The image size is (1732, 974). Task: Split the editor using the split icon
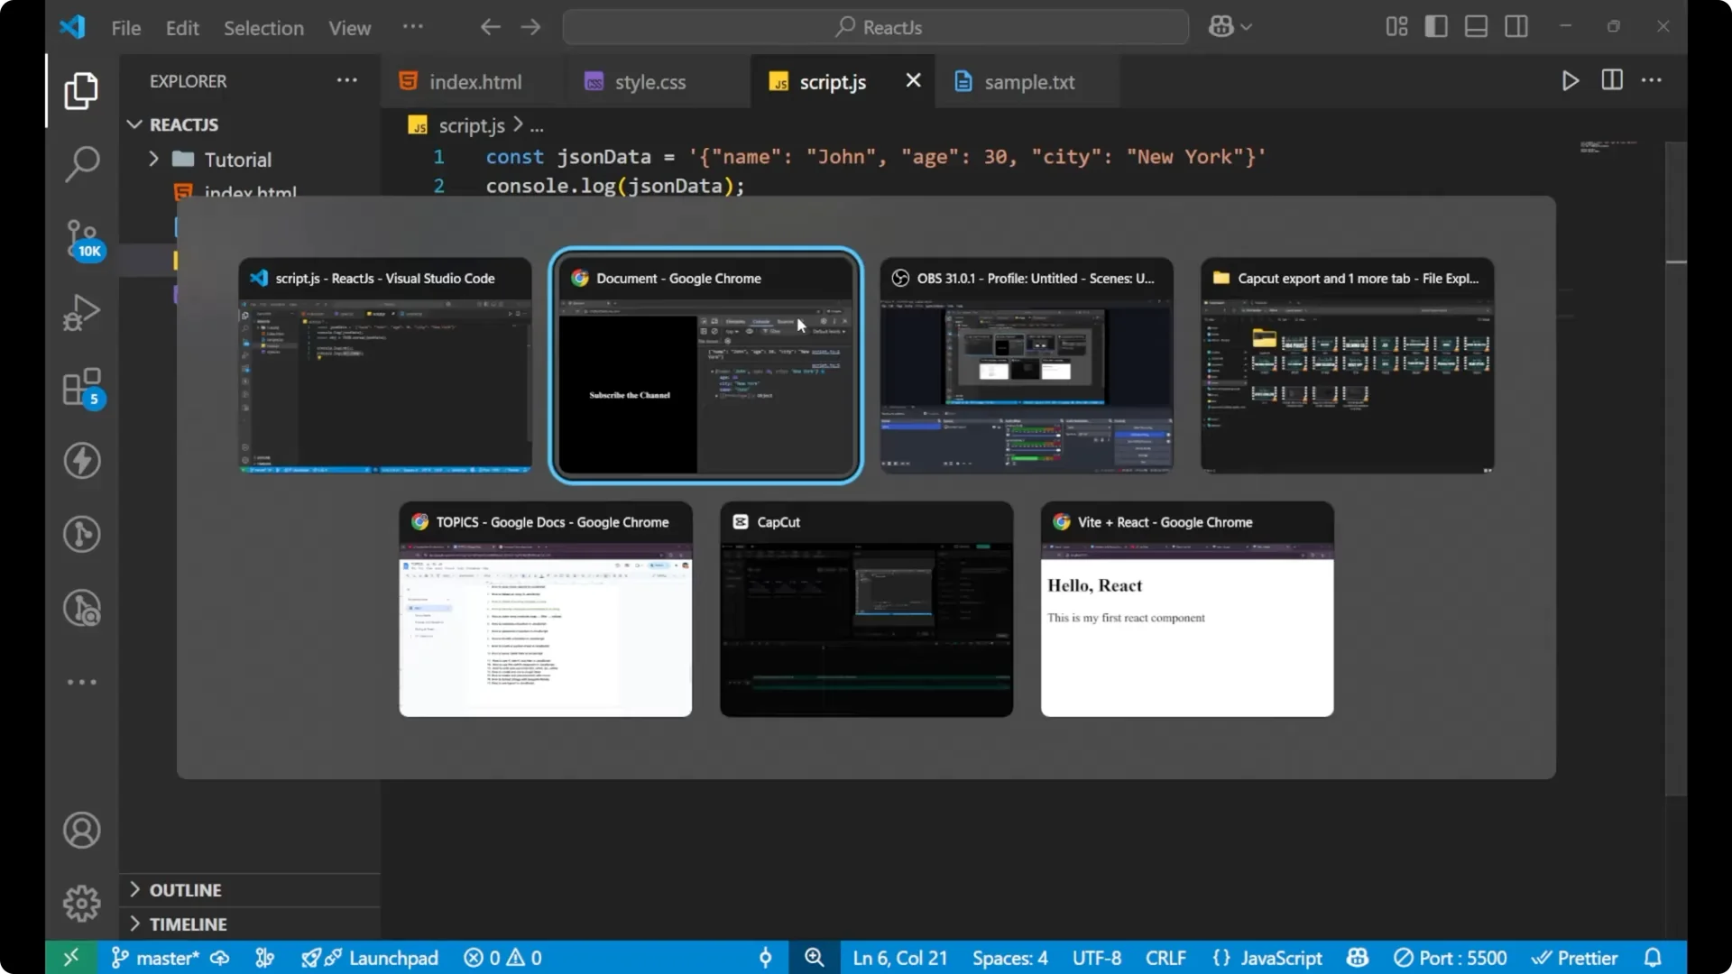coord(1611,80)
